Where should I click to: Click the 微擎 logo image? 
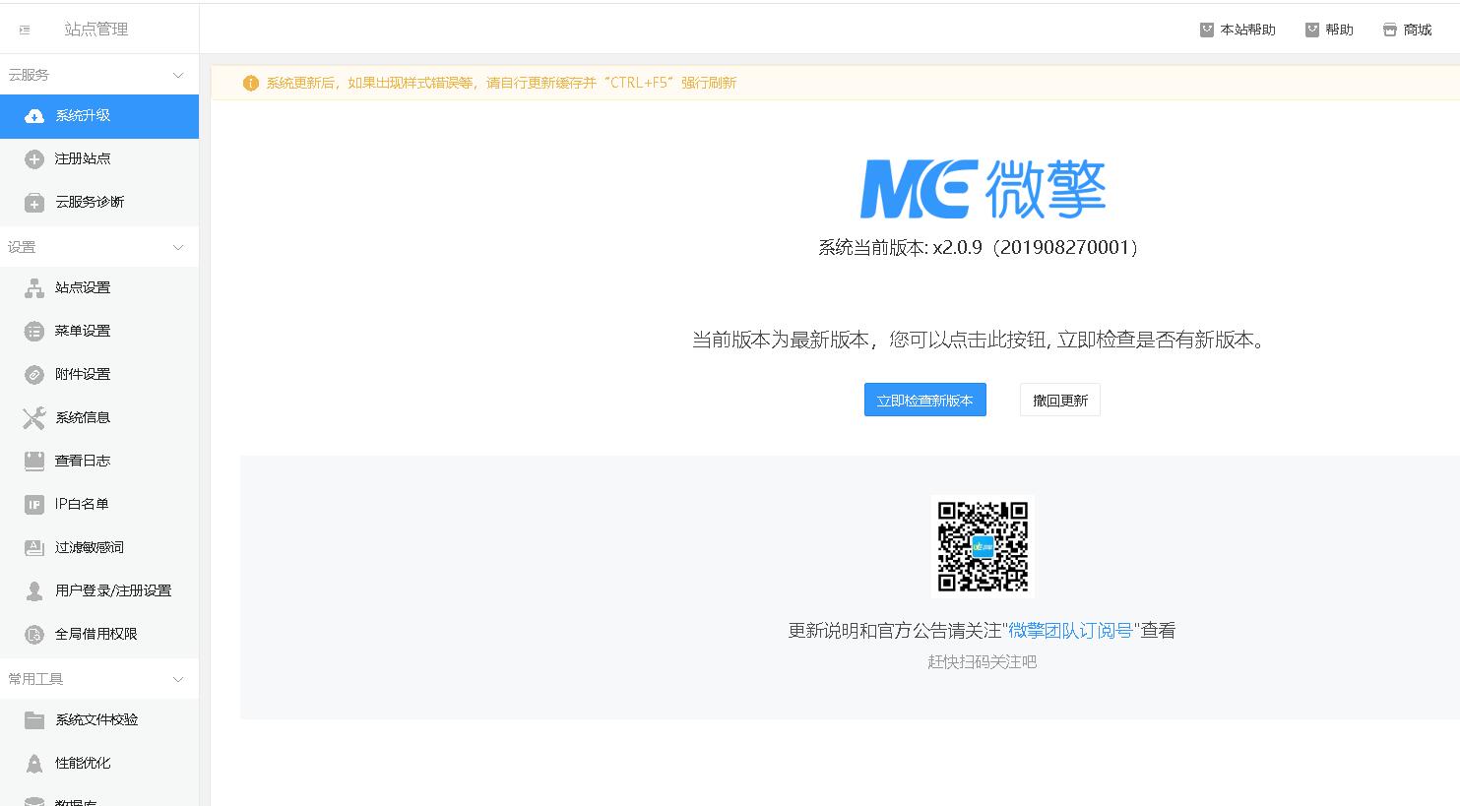[983, 188]
